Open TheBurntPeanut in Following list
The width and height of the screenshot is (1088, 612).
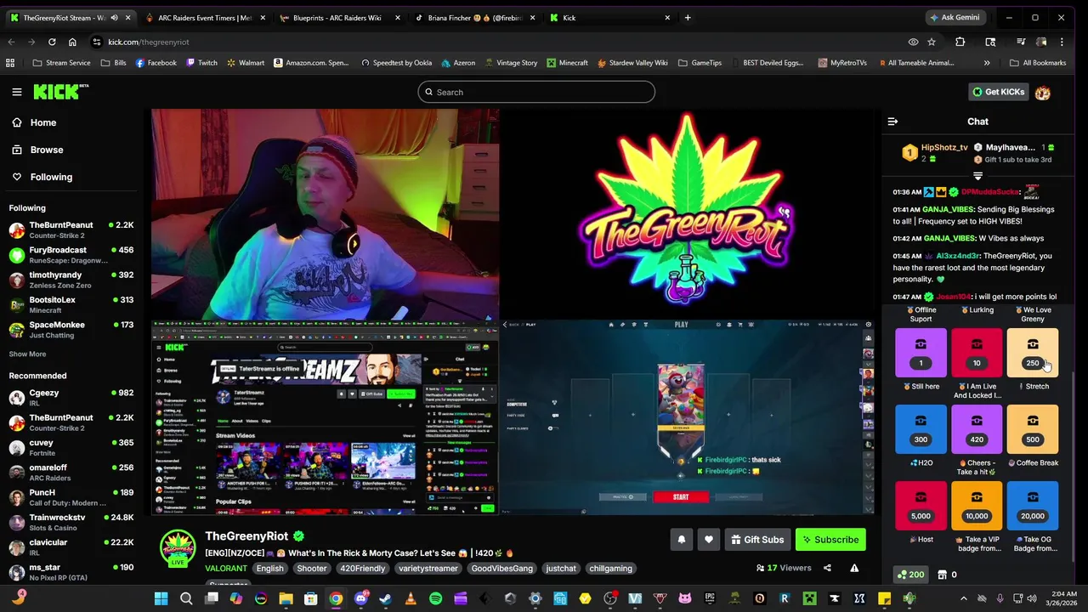click(71, 229)
